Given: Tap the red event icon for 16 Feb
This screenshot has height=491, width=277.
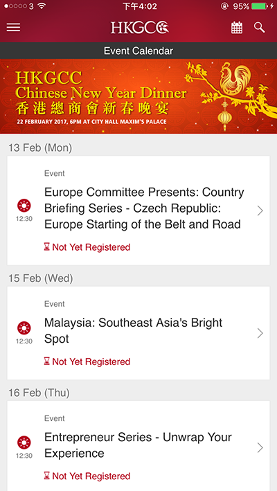Looking at the screenshot, I should pyautogui.click(x=24, y=443).
